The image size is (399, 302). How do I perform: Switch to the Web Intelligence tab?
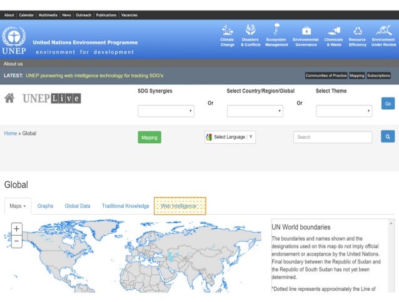tap(180, 206)
